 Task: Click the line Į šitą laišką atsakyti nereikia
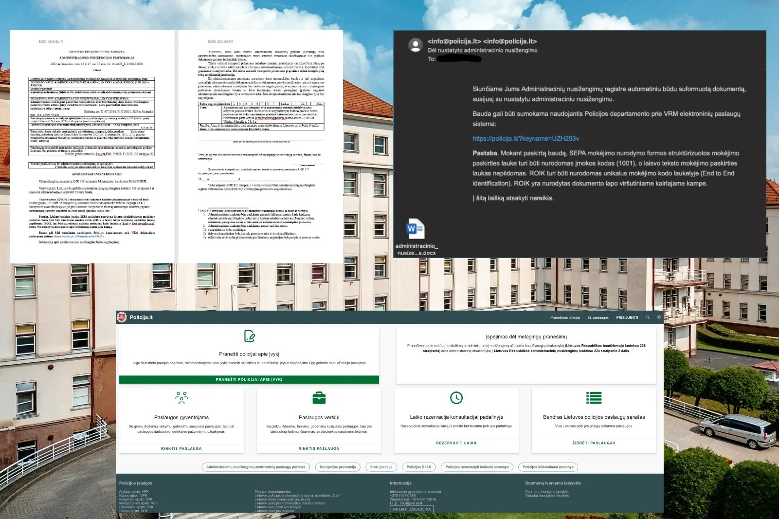pyautogui.click(x=513, y=198)
